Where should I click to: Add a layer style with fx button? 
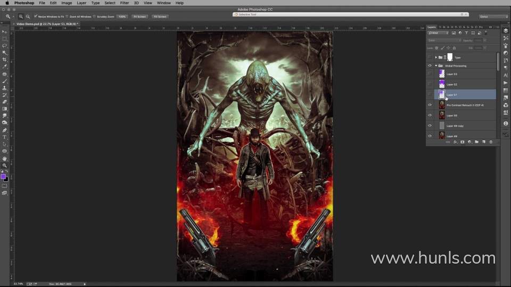click(455, 142)
